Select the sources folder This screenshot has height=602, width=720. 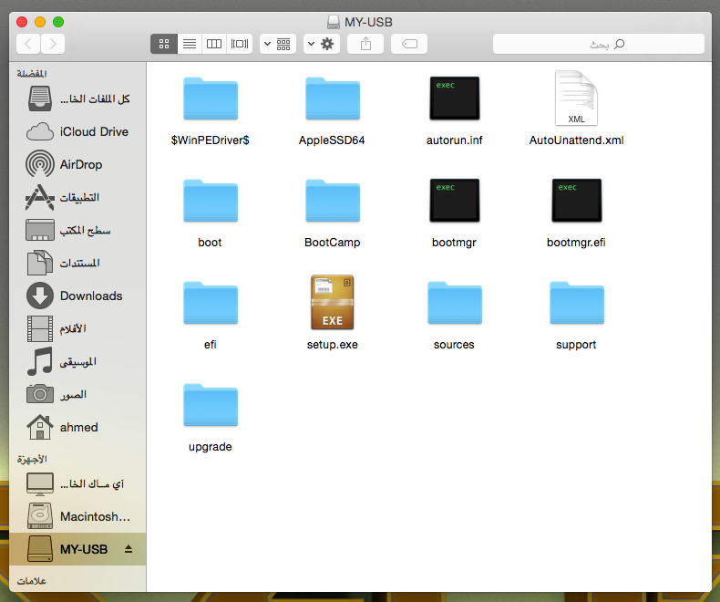pyautogui.click(x=455, y=303)
